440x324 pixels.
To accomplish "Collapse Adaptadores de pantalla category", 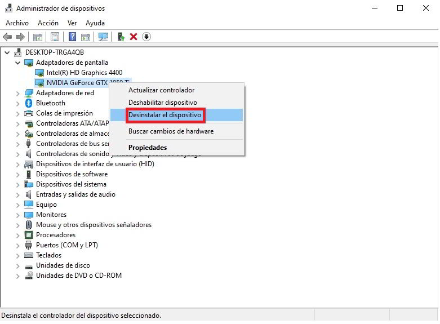I will (17, 63).
